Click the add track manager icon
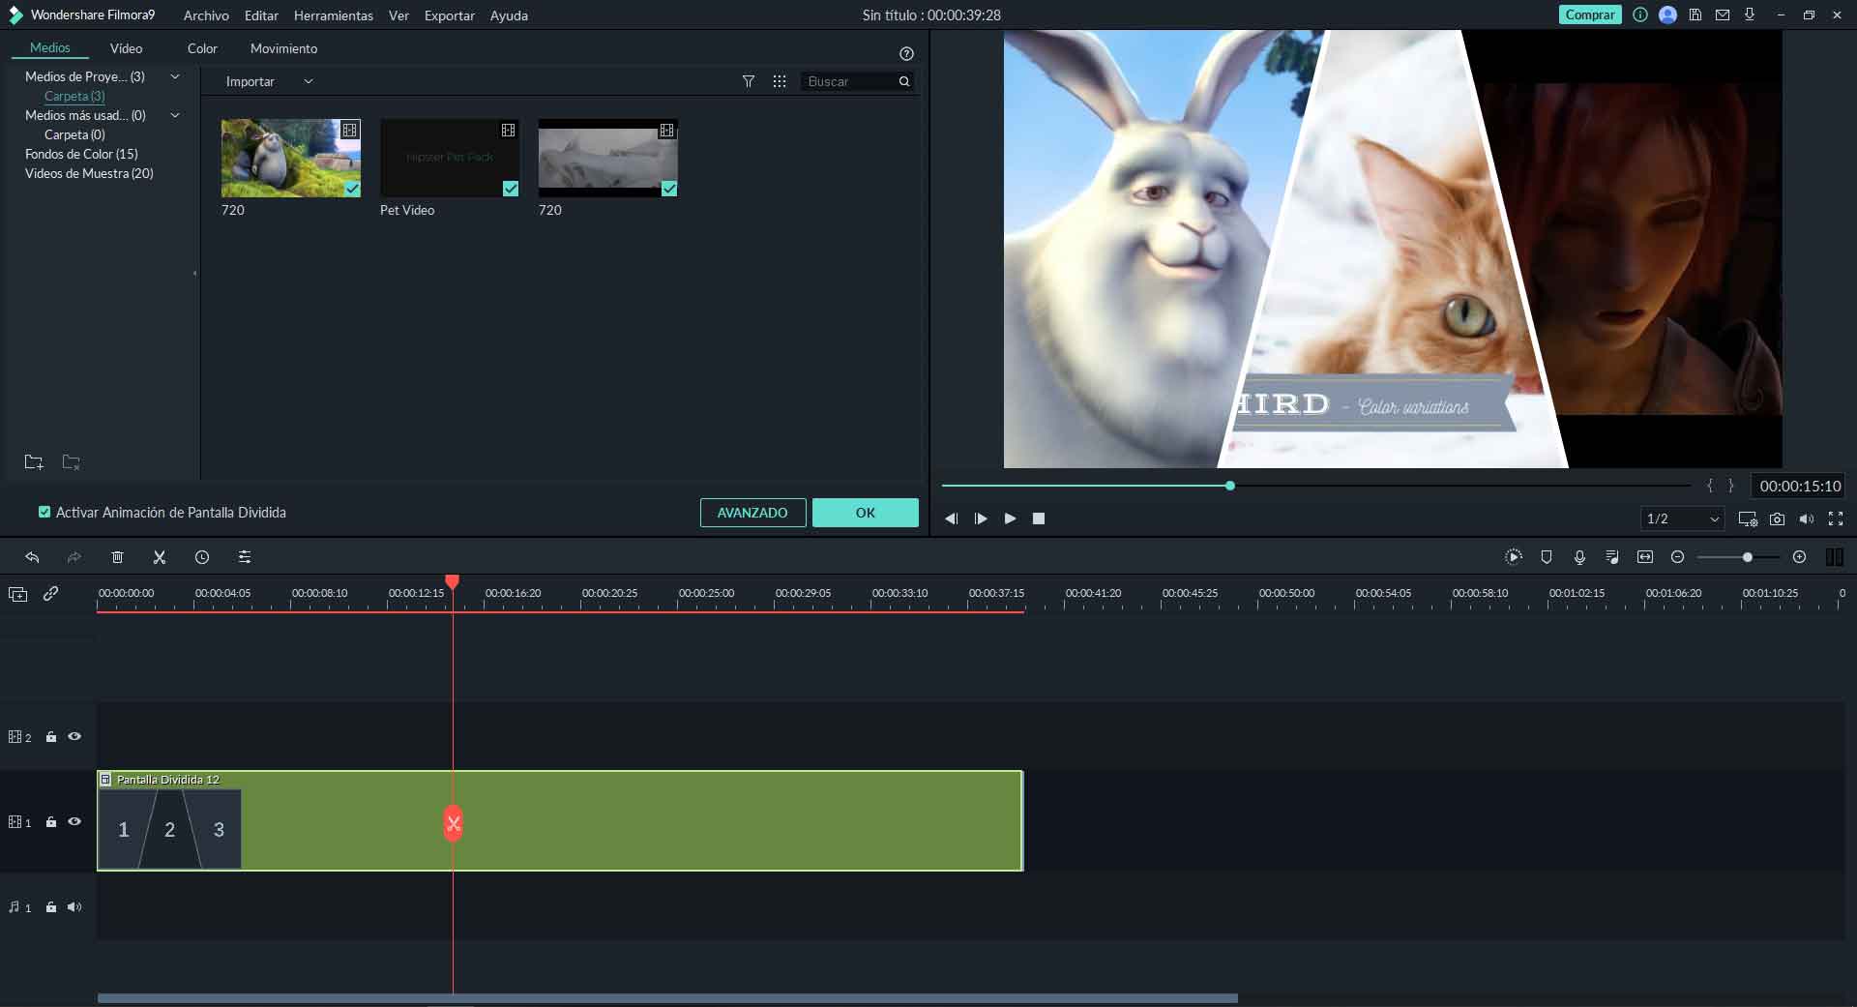Viewport: 1857px width, 1007px height. pyautogui.click(x=17, y=594)
